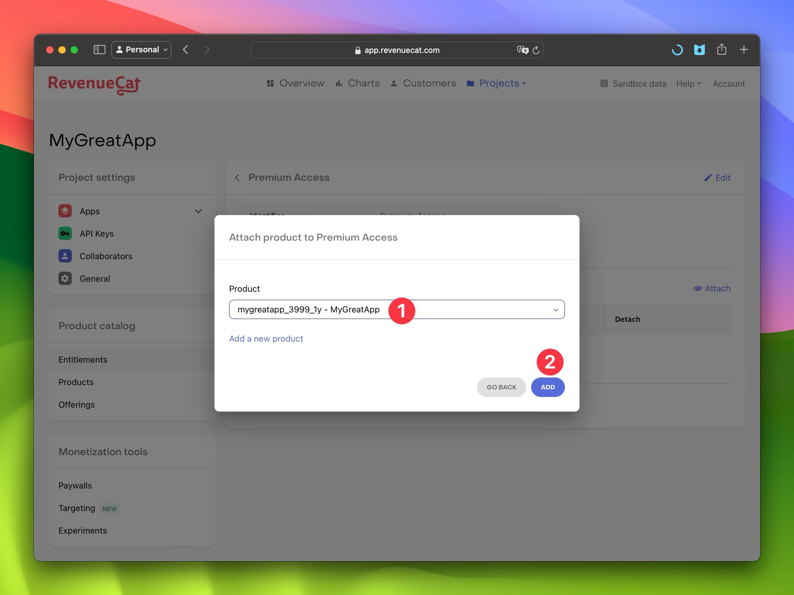Click the red Apps sidebar icon
This screenshot has height=595, width=794.
tap(65, 211)
